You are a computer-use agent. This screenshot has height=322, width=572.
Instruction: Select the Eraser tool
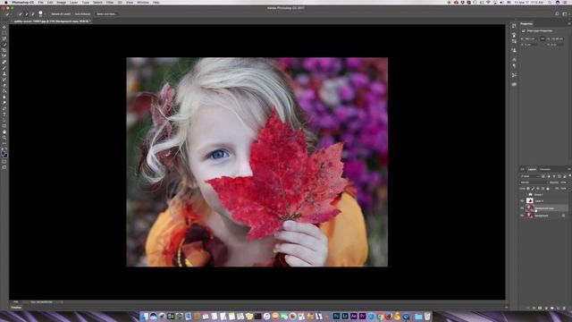pos(4,86)
